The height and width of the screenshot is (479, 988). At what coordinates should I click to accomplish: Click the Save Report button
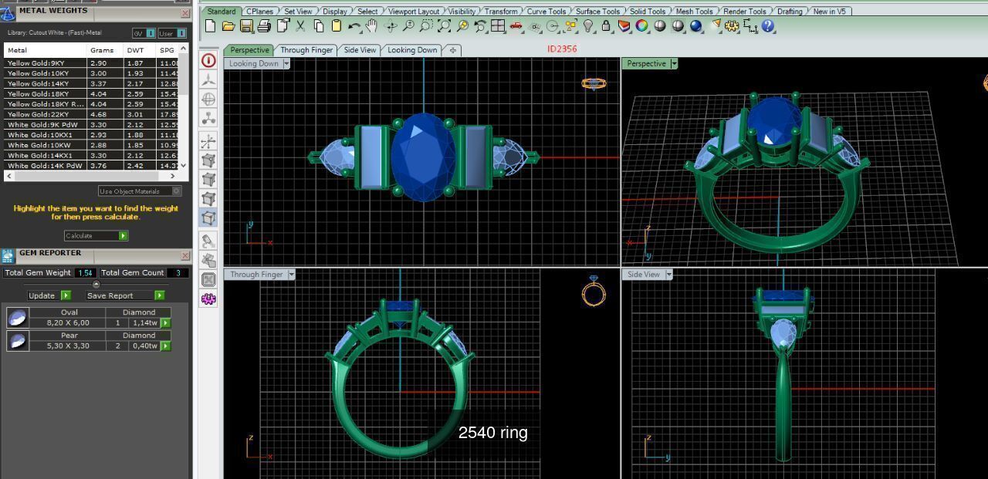click(x=125, y=295)
